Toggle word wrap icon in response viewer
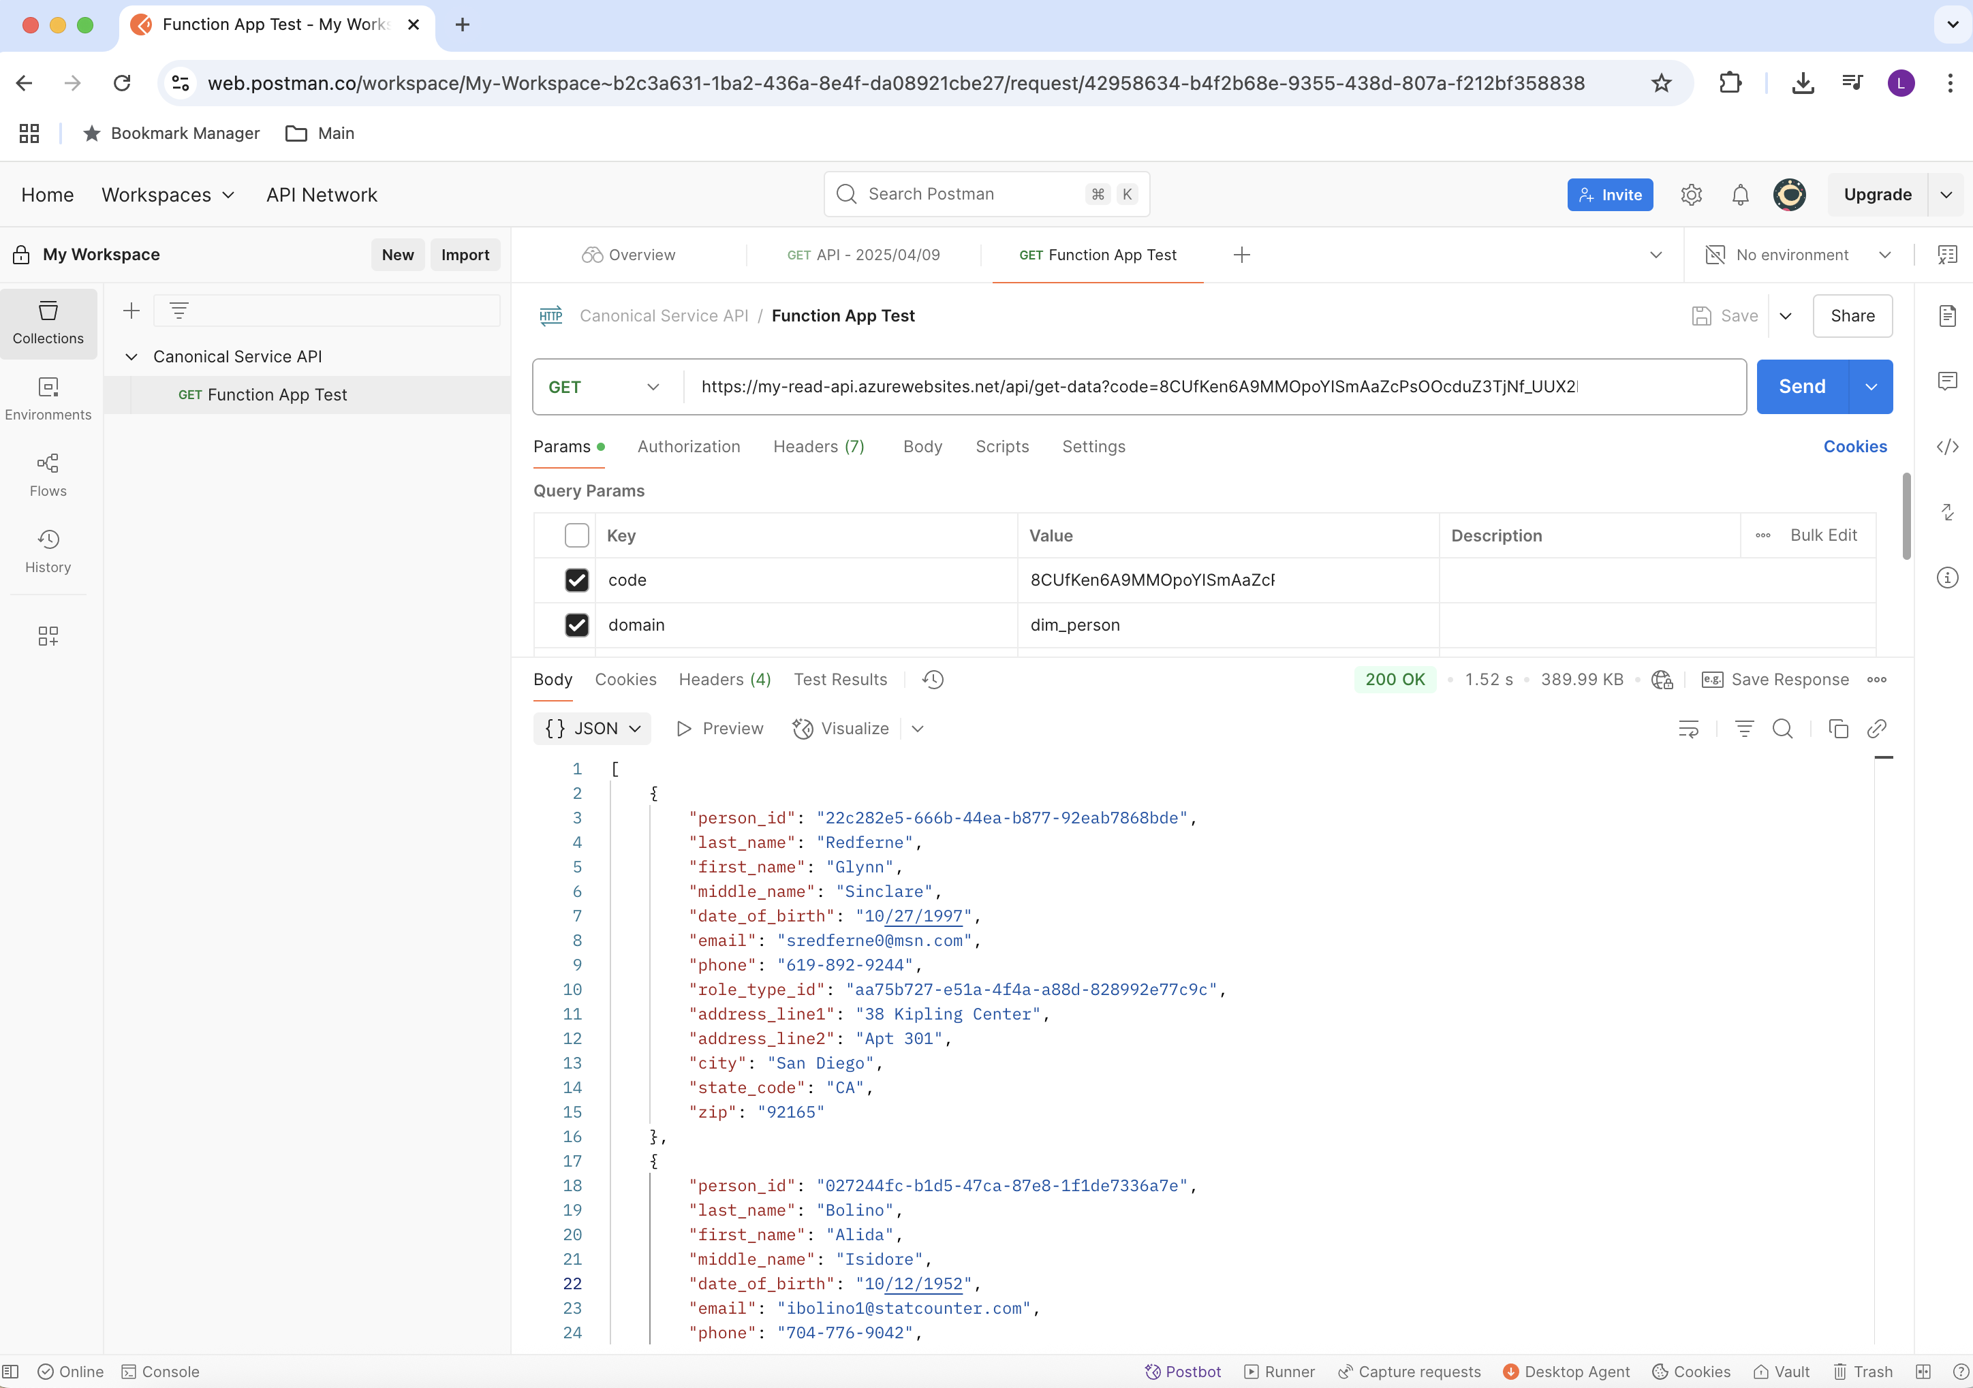The height and width of the screenshot is (1388, 1973). (1688, 729)
